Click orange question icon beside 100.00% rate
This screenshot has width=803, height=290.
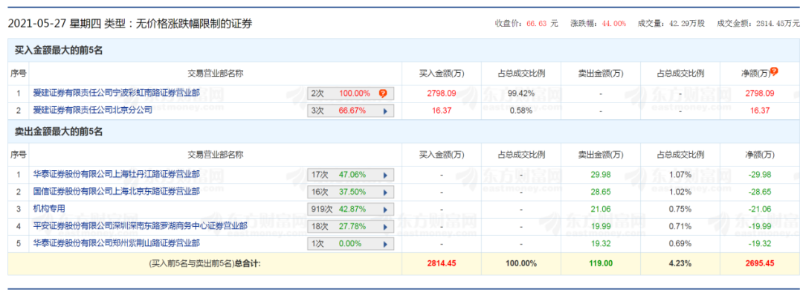pos(383,93)
